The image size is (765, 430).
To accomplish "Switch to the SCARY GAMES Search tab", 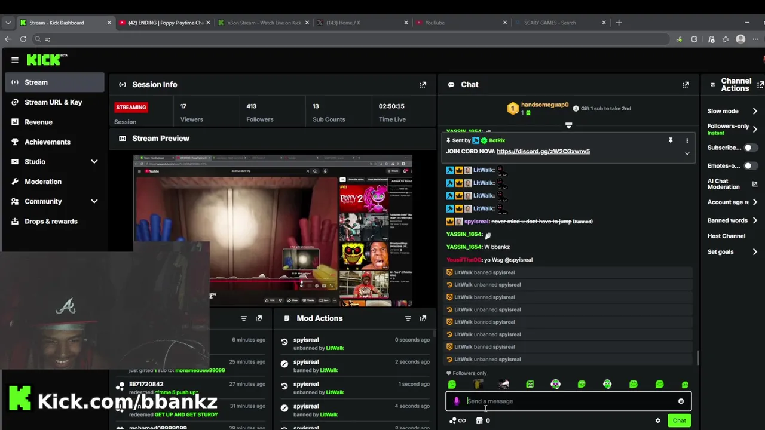I will point(559,23).
